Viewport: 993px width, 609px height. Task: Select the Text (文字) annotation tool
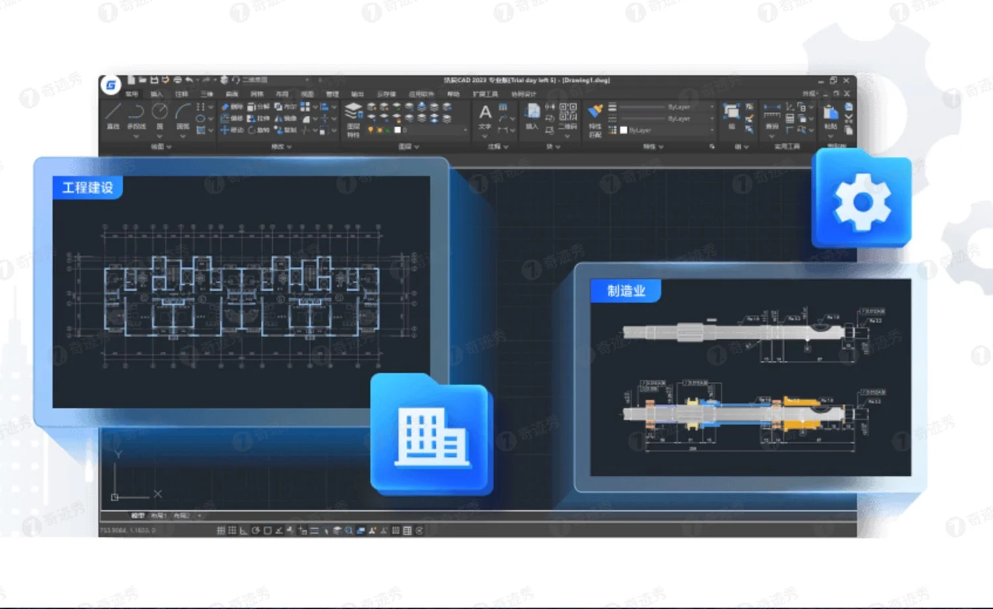(485, 114)
